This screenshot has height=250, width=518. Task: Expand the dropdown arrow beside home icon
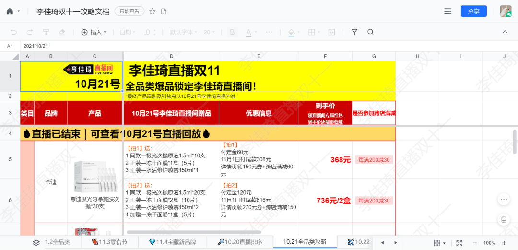coord(19,11)
